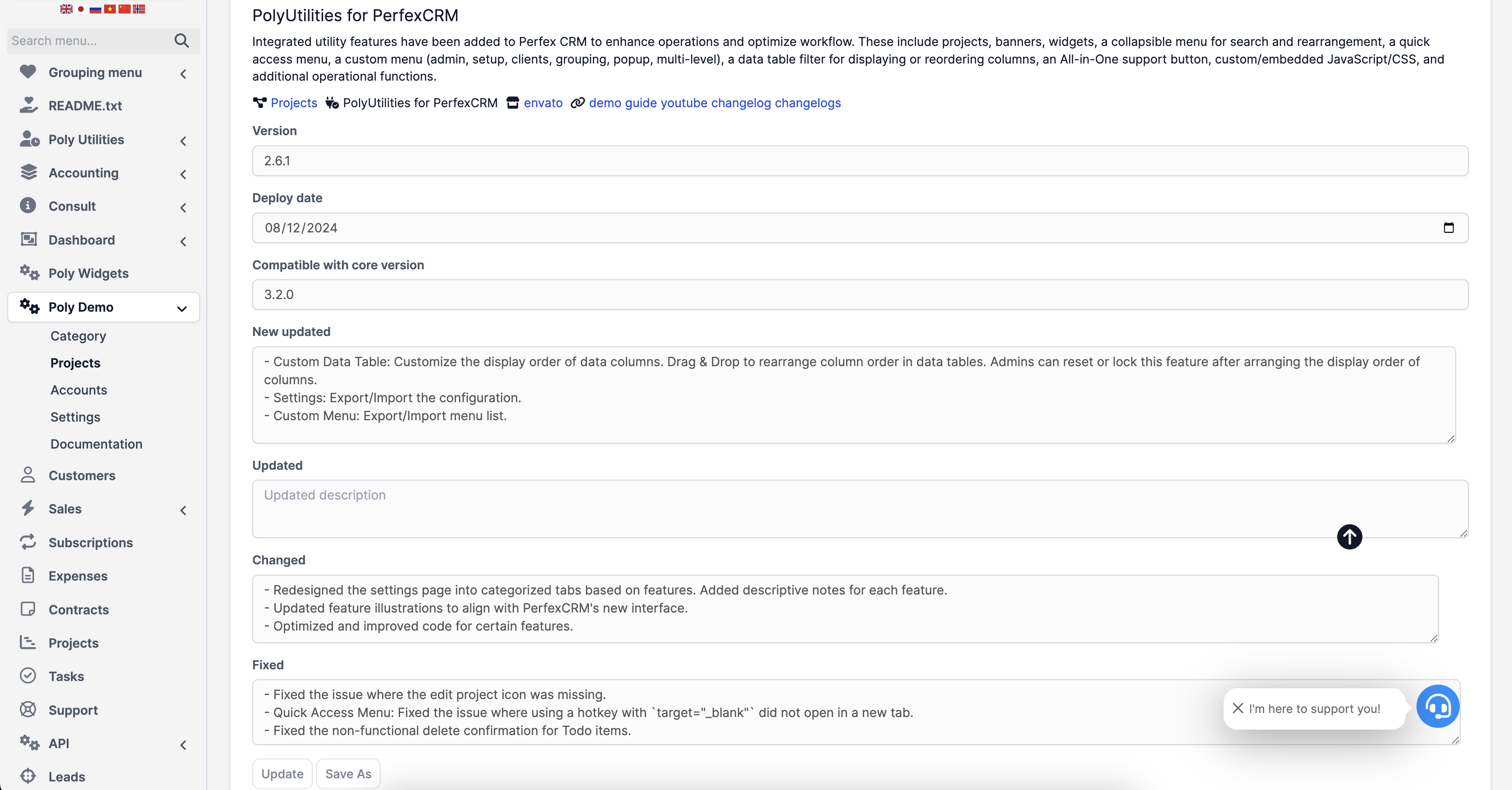
Task: Open the Accounts submenu item
Action: click(79, 390)
